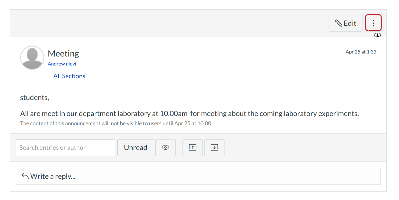
Task: Open the announcement options dropdown beside Edit
Action: click(373, 23)
